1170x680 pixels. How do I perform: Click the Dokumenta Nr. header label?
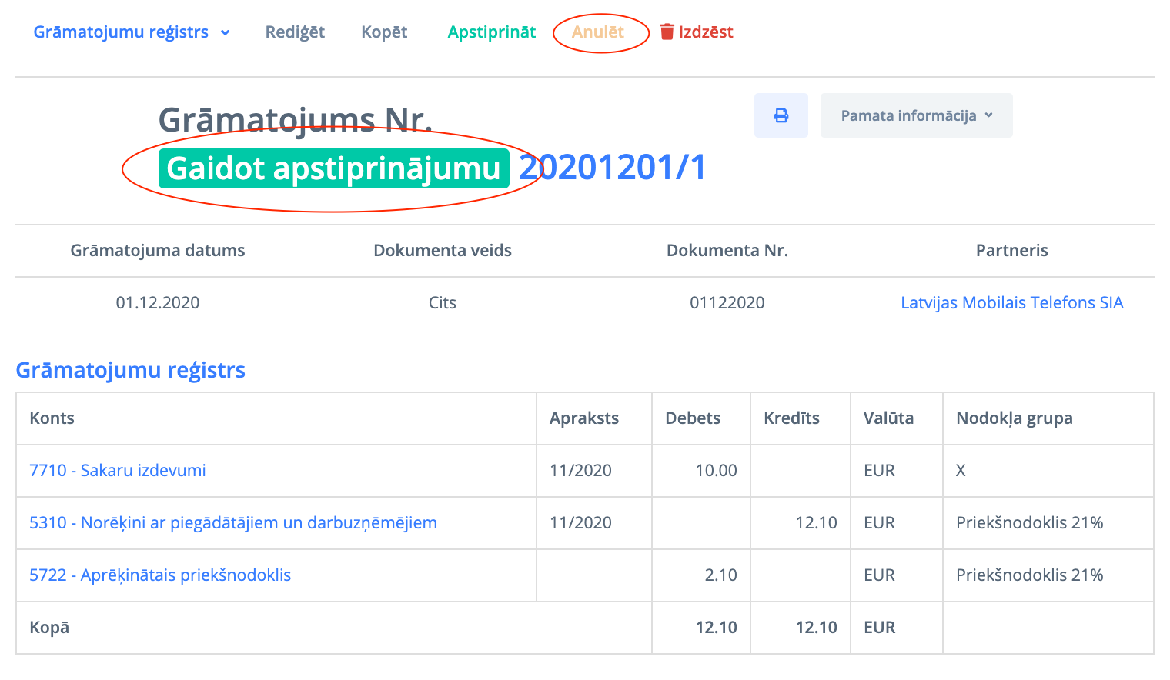pos(727,250)
